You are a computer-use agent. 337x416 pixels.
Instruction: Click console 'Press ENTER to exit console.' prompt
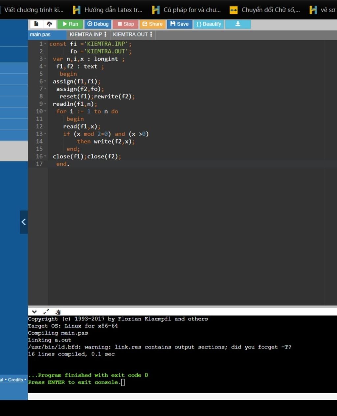(x=74, y=382)
